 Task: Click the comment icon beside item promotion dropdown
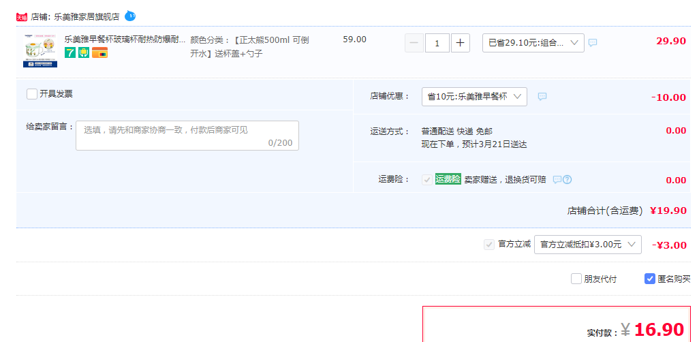[x=593, y=43]
